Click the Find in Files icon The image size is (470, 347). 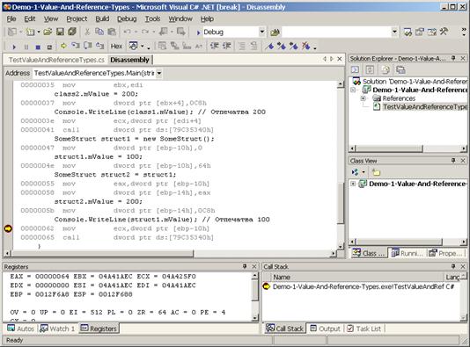pos(275,32)
